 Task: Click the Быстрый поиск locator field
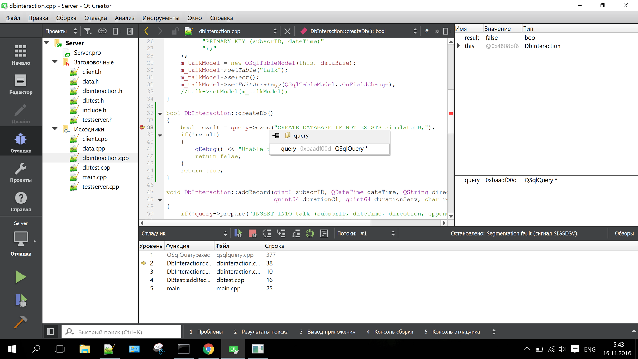(x=121, y=332)
